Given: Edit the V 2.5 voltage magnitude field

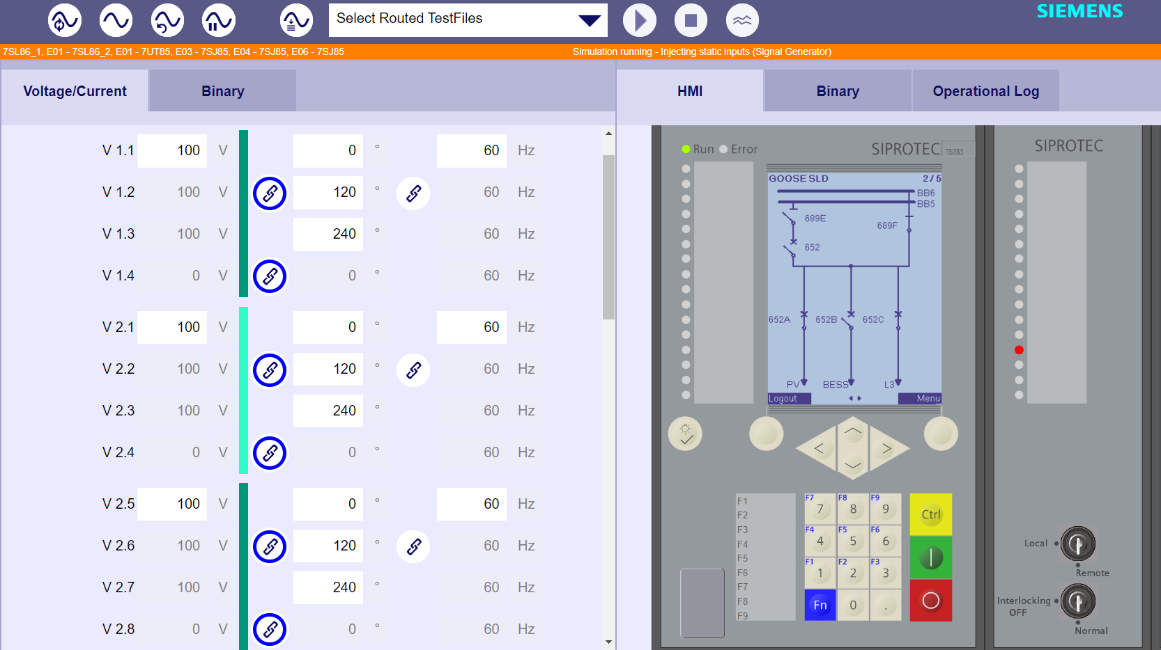Looking at the screenshot, I should click(172, 504).
